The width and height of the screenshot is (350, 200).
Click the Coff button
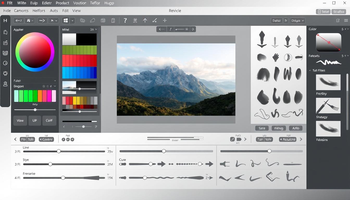pyautogui.click(x=49, y=121)
